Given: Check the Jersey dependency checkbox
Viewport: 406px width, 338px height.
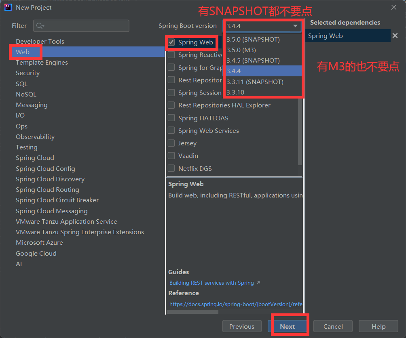Looking at the screenshot, I should tap(171, 143).
